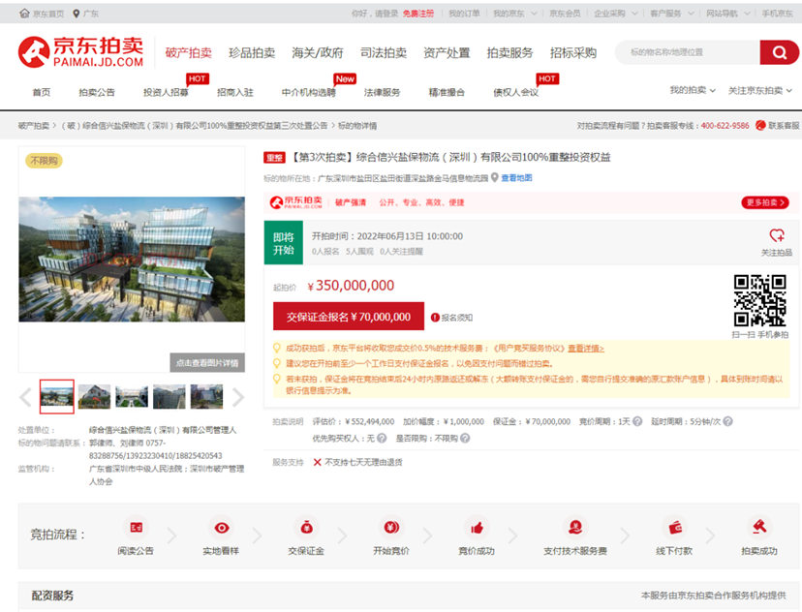Click the help icon beside 优先购买权人
Viewport: 802px width, 612px height.
pyautogui.click(x=382, y=438)
